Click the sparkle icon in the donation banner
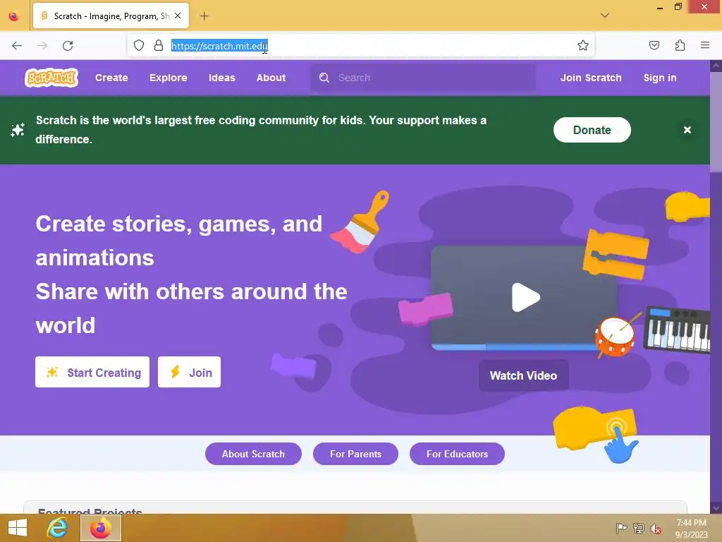This screenshot has height=542, width=722. 18,130
